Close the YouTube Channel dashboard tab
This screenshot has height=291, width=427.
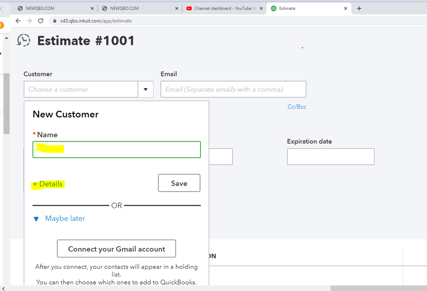tap(261, 9)
